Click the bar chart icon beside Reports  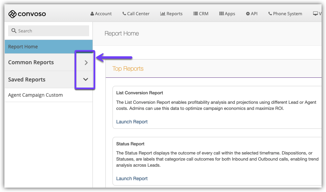pyautogui.click(x=163, y=14)
